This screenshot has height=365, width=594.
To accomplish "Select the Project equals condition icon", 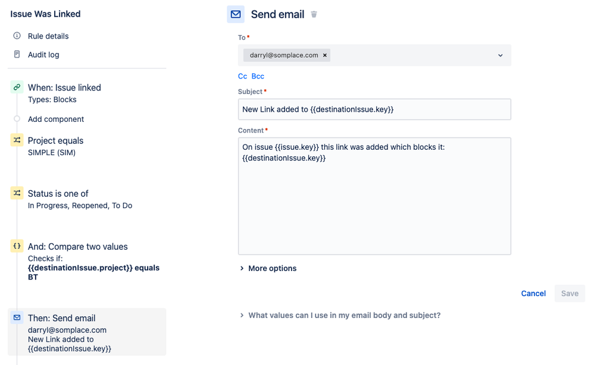I will tap(17, 140).
